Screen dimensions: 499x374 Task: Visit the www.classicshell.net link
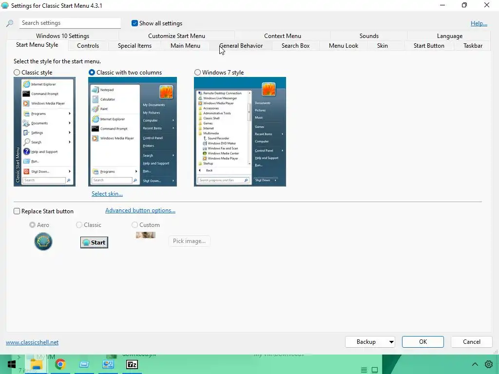(x=32, y=342)
